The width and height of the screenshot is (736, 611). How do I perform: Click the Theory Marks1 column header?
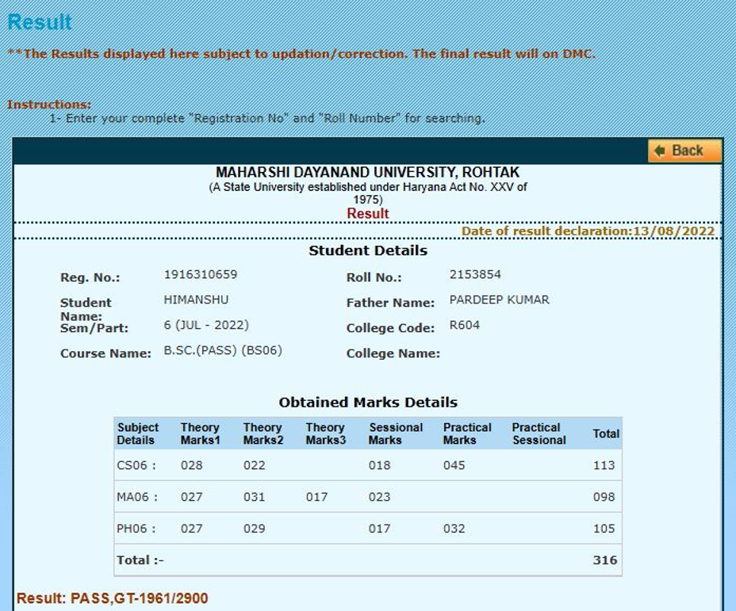click(200, 433)
